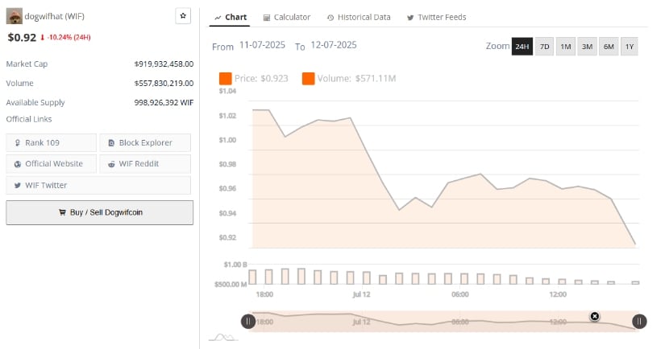Open the Historical Data tab
This screenshot has width=665, height=349.
(359, 18)
